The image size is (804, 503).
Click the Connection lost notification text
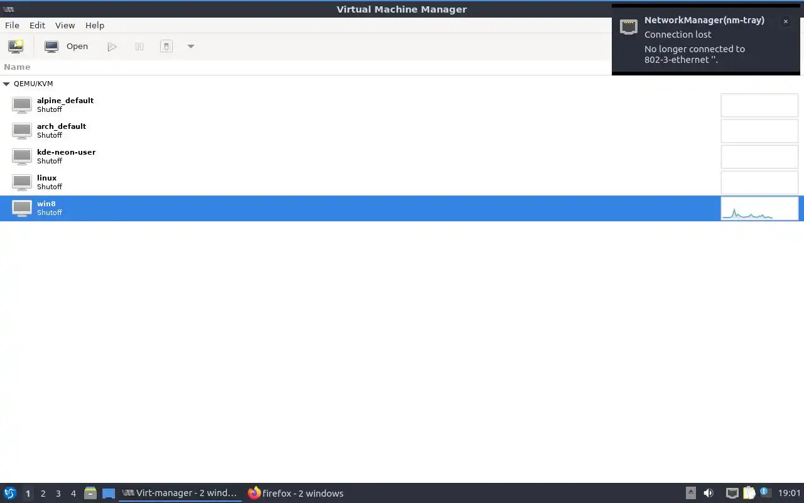(x=678, y=35)
